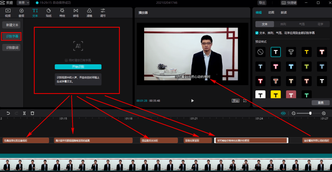Click the 开始识别 button
332x172 pixels.
[78, 67]
